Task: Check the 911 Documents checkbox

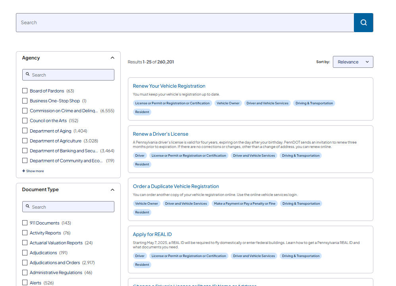Action: click(25, 223)
